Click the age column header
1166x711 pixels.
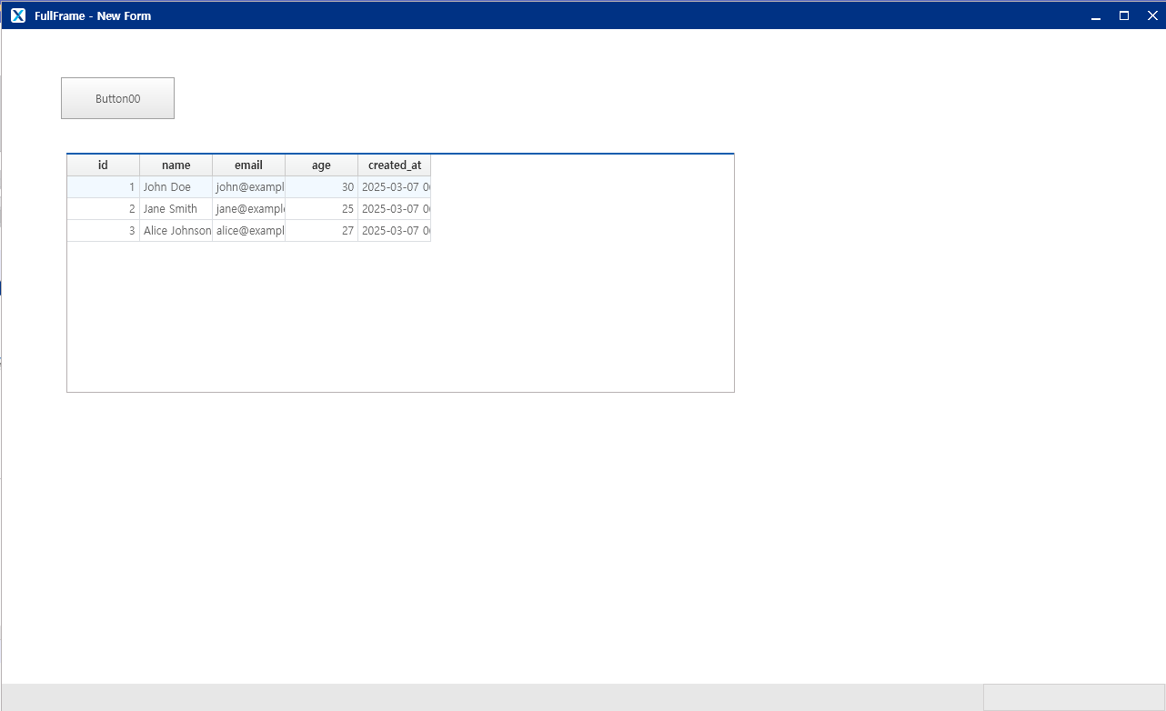(x=321, y=165)
